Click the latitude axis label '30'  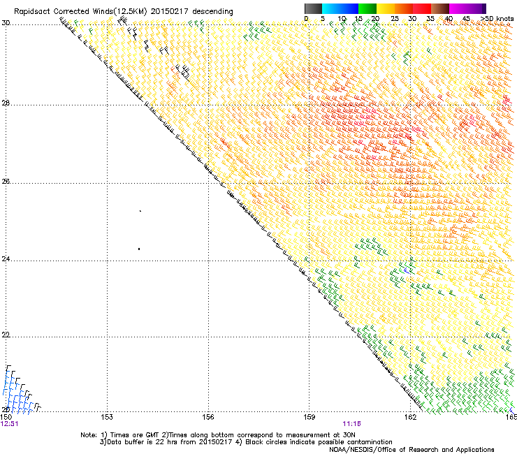click(x=6, y=23)
